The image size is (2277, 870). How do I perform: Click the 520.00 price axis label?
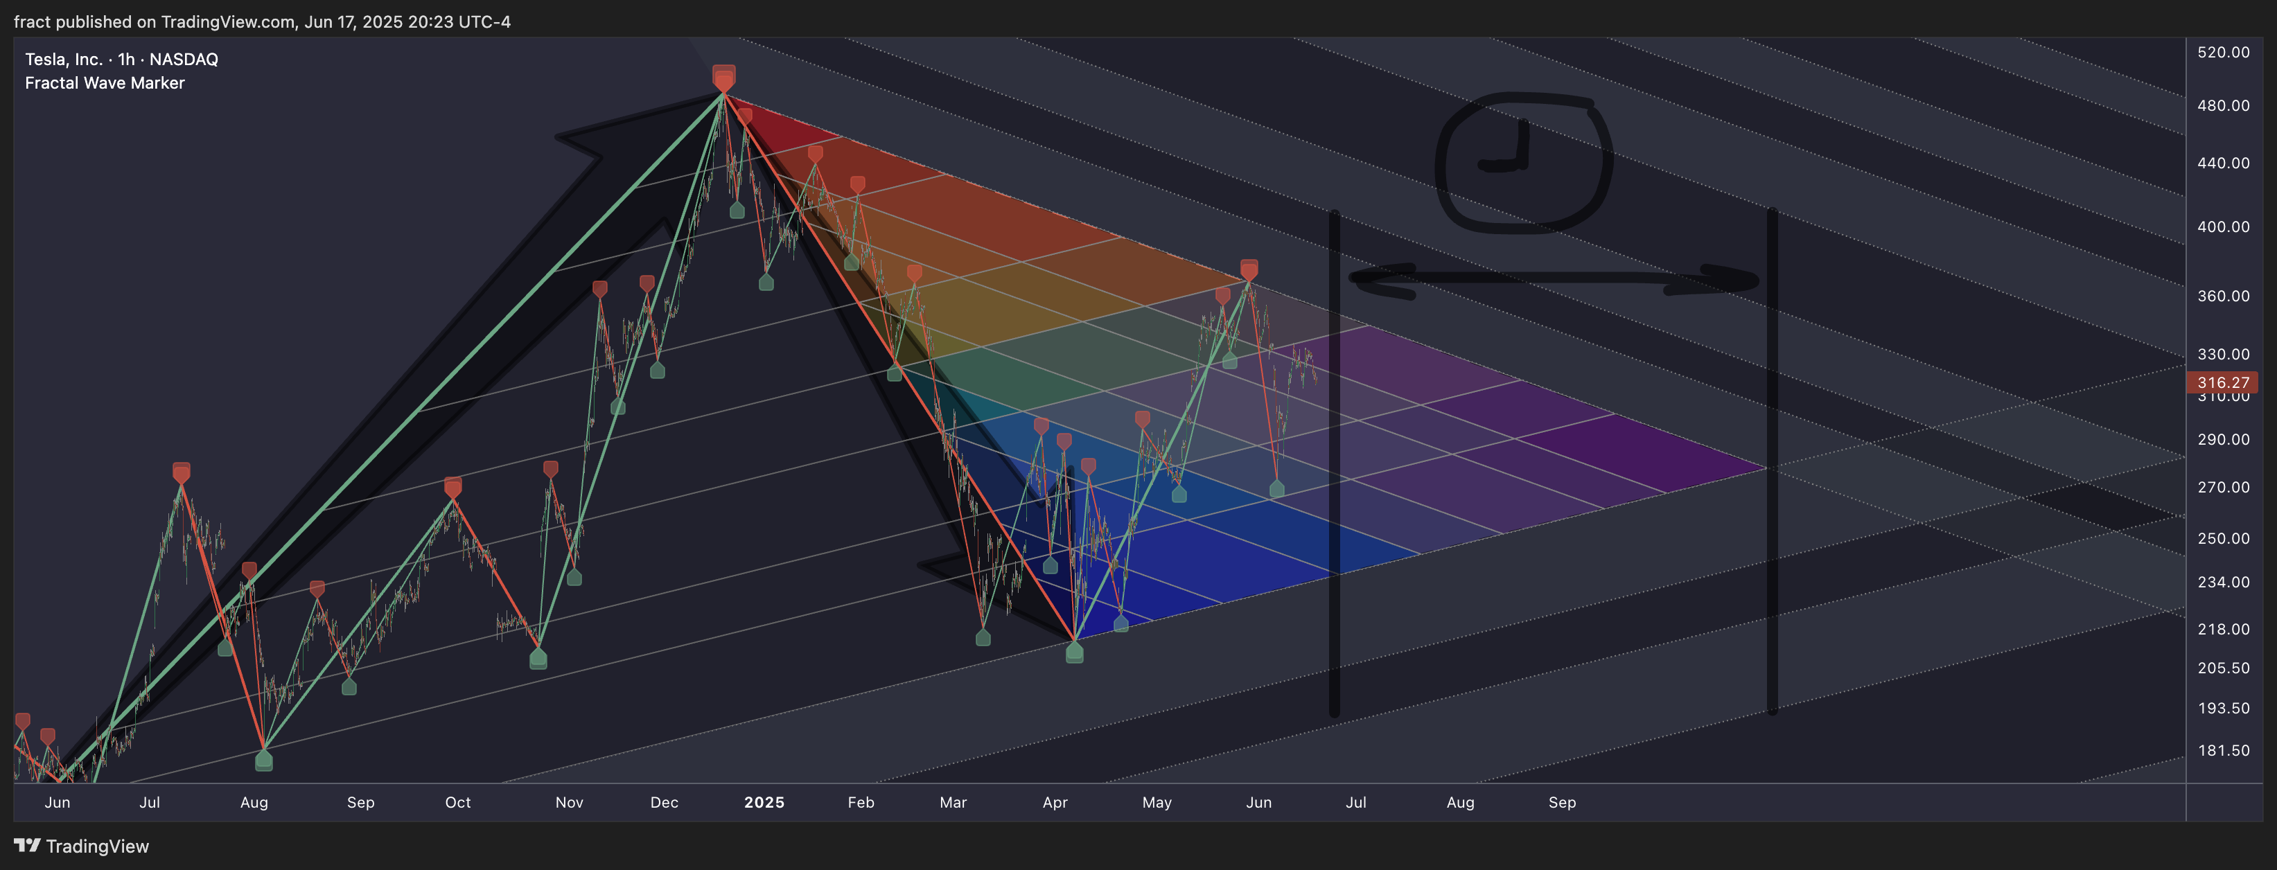coord(2223,52)
